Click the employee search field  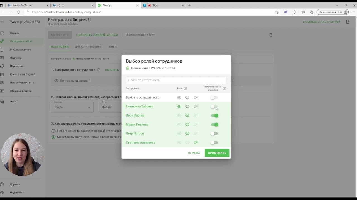(x=176, y=80)
